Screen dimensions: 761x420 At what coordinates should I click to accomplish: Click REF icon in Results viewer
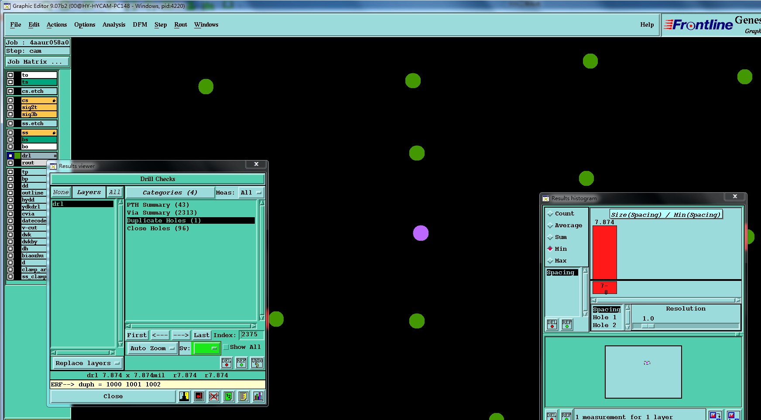[241, 363]
